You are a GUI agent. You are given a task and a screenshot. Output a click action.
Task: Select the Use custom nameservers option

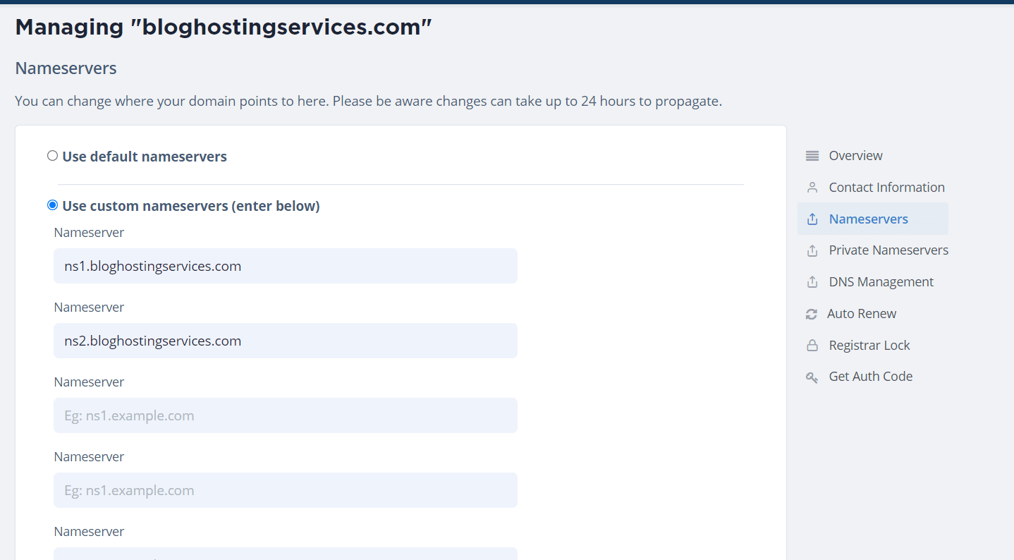52,205
